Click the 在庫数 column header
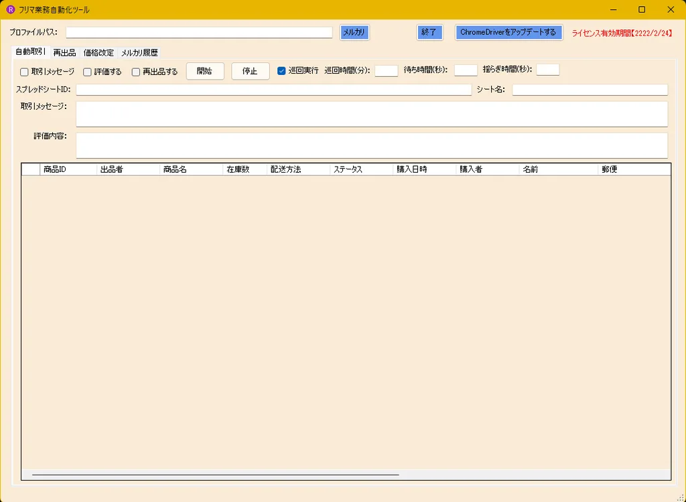This screenshot has height=502, width=686. coord(245,169)
